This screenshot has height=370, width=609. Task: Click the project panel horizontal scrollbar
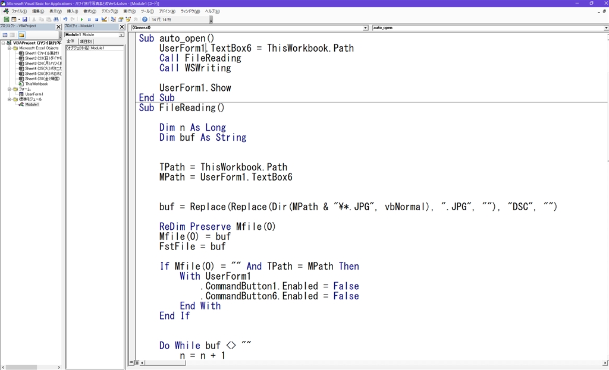tap(31, 367)
